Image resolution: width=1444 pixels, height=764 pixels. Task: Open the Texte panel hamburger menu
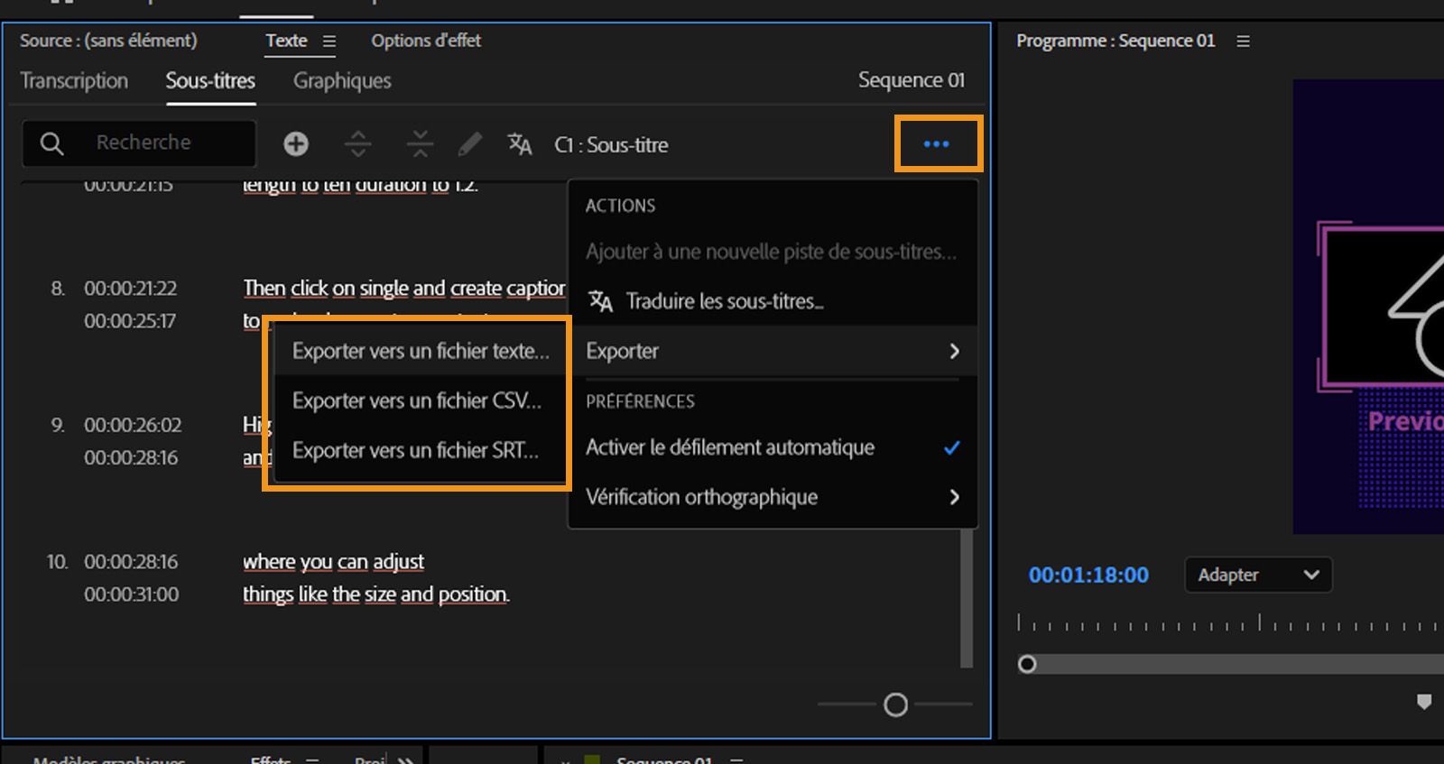pyautogui.click(x=329, y=41)
